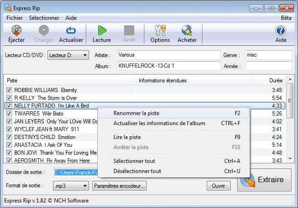Select the TWARRES Wèr Bisto track name

point(39,113)
